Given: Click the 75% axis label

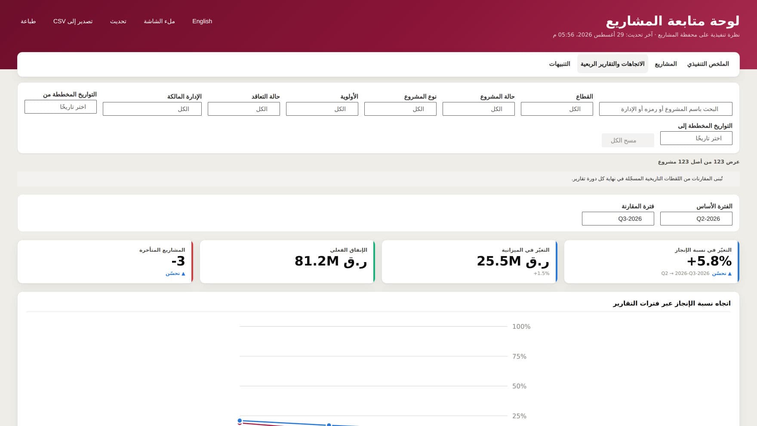Looking at the screenshot, I should pyautogui.click(x=519, y=356).
